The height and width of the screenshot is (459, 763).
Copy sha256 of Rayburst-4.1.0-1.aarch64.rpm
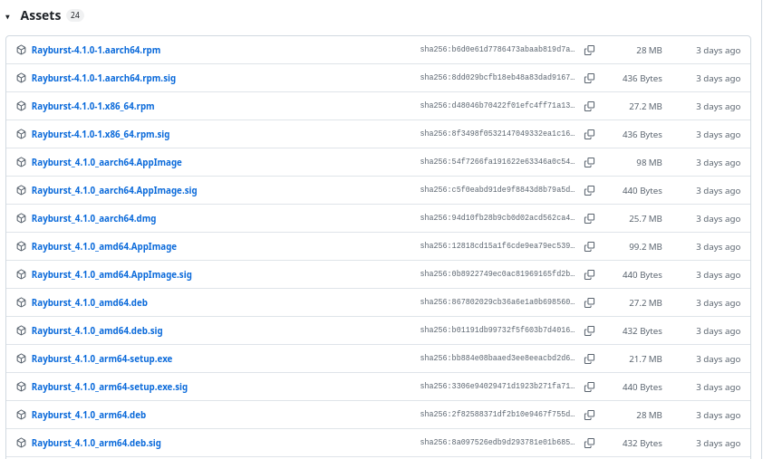pos(589,50)
